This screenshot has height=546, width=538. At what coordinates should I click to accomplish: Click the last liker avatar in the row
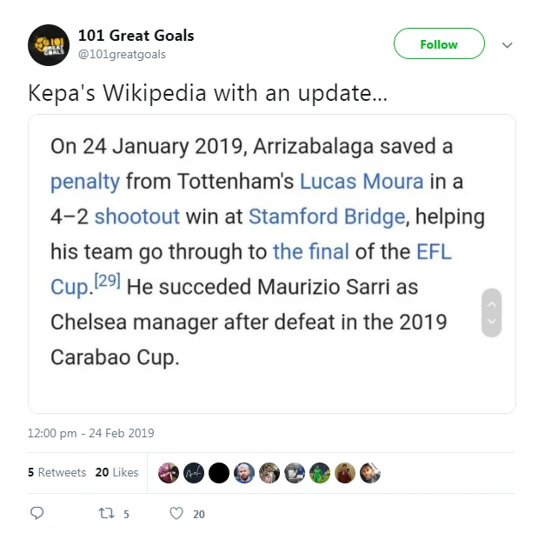coord(370,472)
